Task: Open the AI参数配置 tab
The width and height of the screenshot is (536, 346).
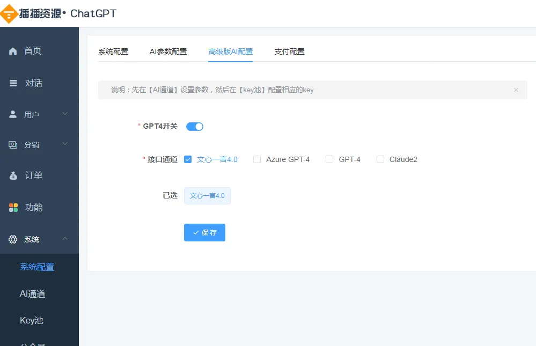Action: pos(168,51)
